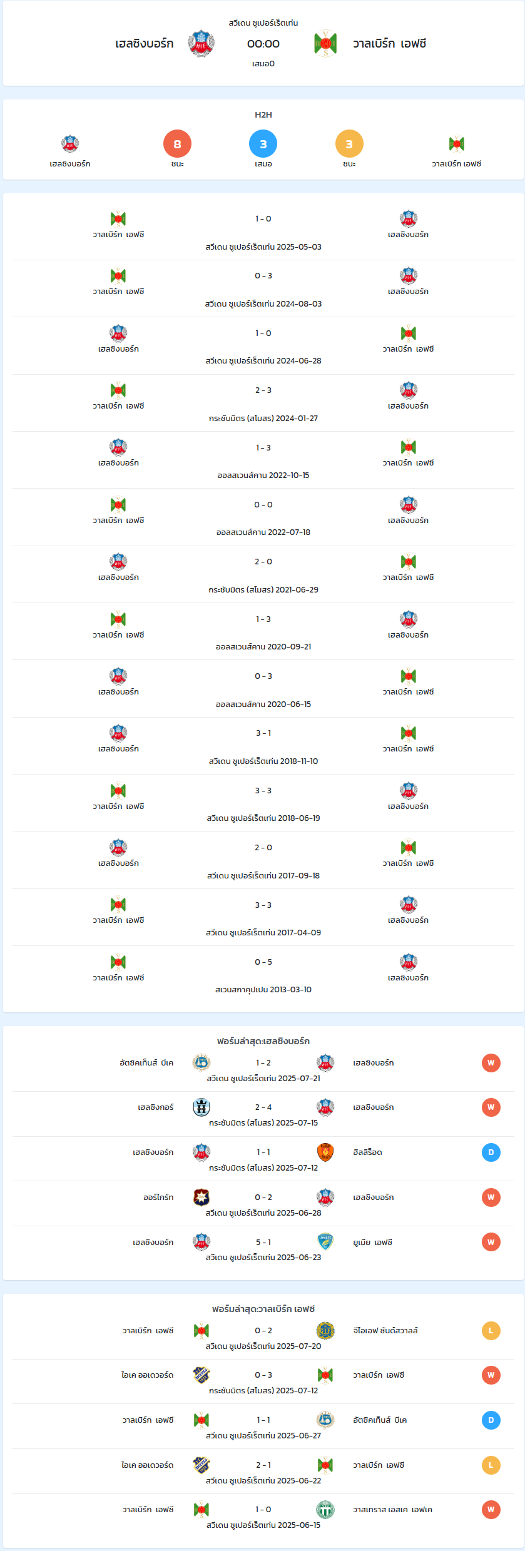Click the blue 3 draws circle in H2H

coord(263,144)
